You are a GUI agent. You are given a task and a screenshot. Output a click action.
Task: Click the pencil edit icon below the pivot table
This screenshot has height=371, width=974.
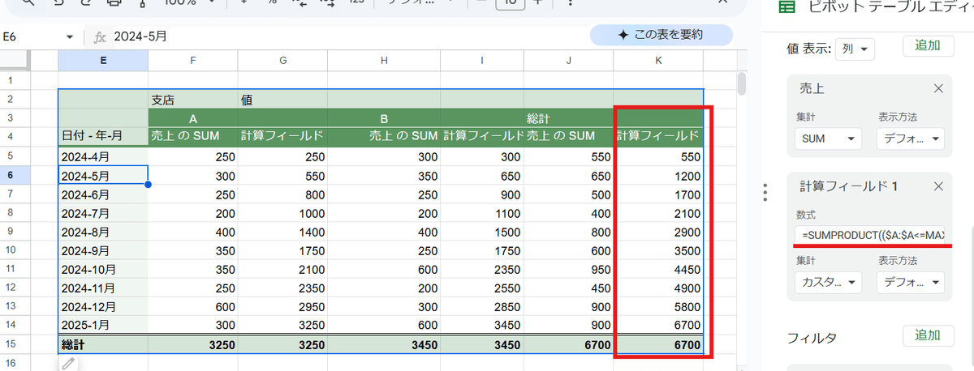(x=69, y=364)
